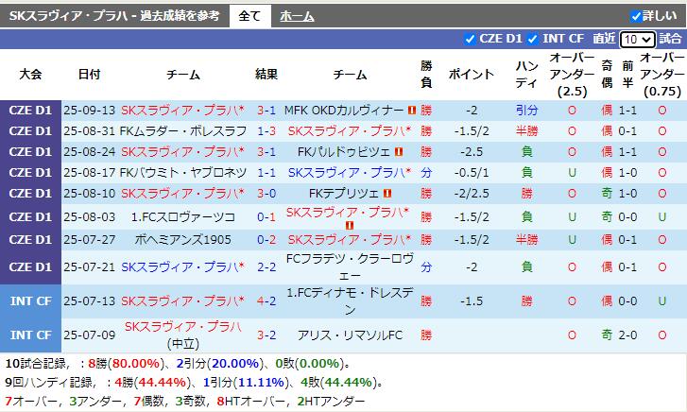The height and width of the screenshot is (412, 687).
Task: Click the 結果 column header
Action: pyautogui.click(x=266, y=74)
